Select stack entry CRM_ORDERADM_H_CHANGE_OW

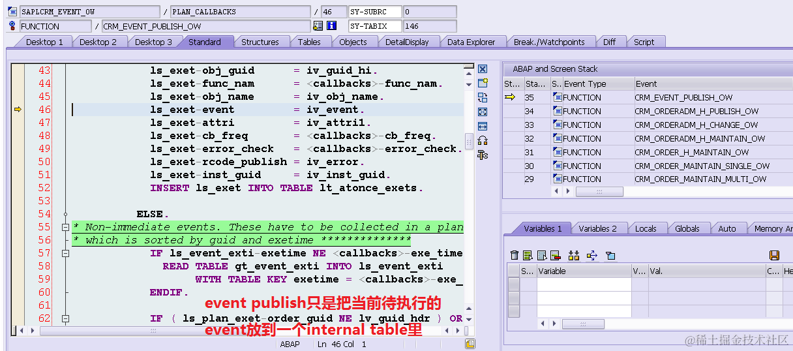pyautogui.click(x=695, y=125)
